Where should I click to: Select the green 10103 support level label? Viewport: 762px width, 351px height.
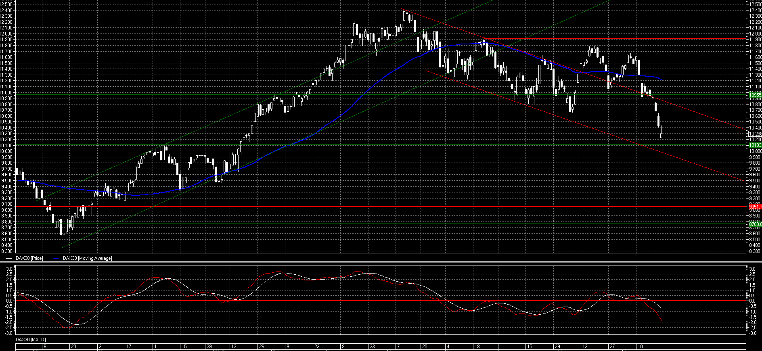click(755, 145)
